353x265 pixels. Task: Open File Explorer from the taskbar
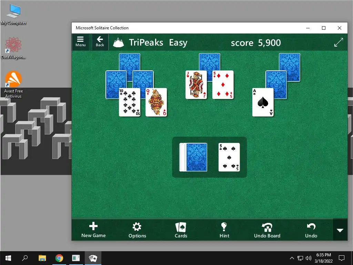[x=42, y=258]
